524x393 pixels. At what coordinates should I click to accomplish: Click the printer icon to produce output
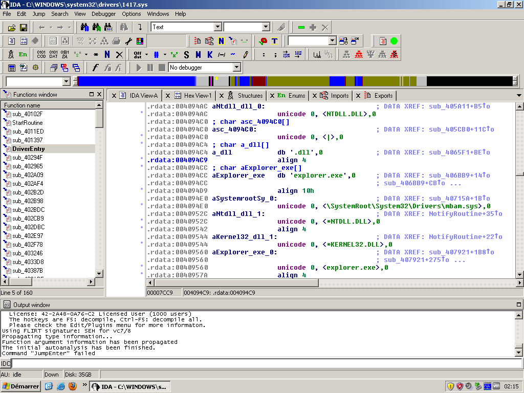(x=116, y=40)
